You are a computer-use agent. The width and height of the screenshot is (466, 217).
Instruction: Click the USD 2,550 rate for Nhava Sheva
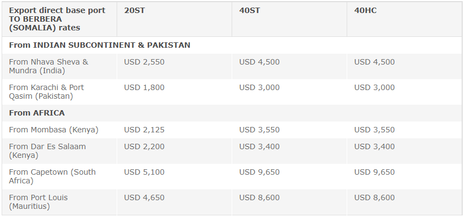144,62
